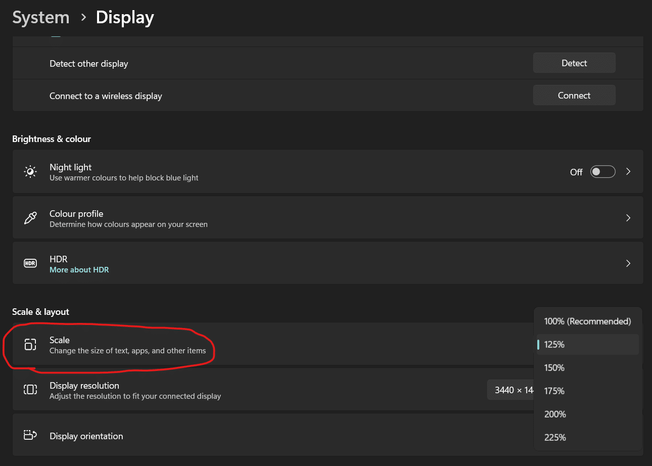Screen dimensions: 652x466
Task: Click the Display orientation row title
Action: click(86, 436)
